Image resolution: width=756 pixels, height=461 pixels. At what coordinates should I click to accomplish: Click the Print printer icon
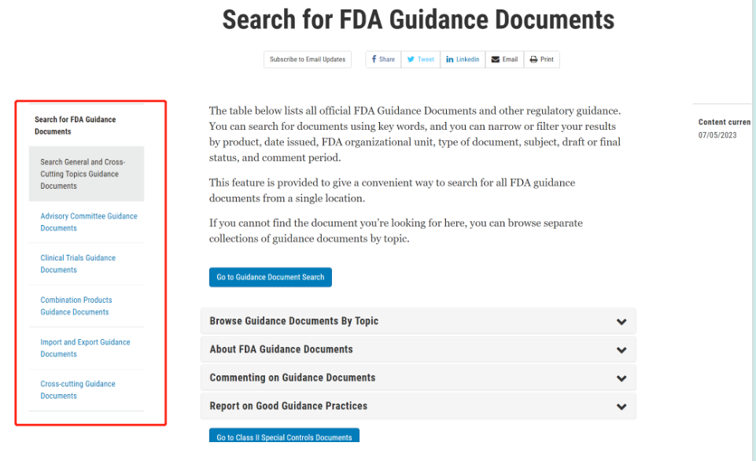coord(533,60)
